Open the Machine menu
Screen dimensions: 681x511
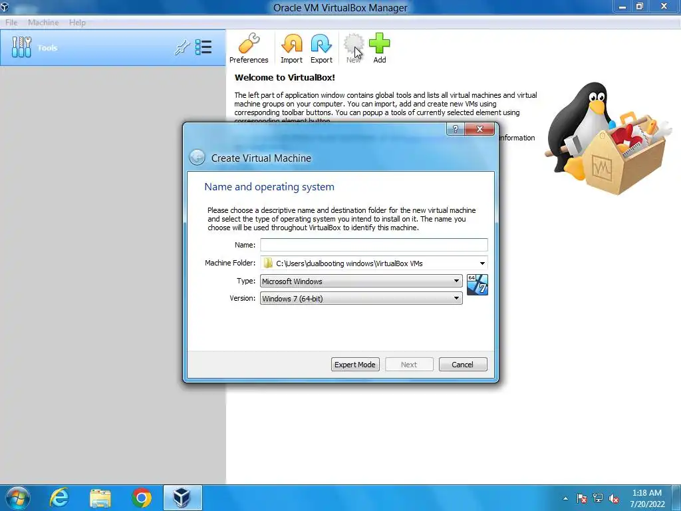click(x=43, y=22)
